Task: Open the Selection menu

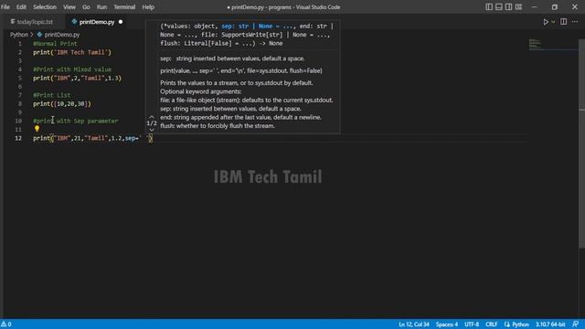Action: (x=45, y=7)
